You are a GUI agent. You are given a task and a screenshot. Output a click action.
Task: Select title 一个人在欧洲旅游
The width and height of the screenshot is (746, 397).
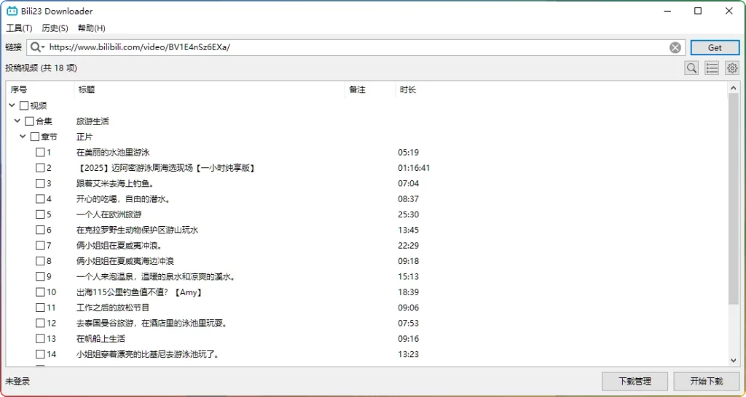[x=109, y=214]
